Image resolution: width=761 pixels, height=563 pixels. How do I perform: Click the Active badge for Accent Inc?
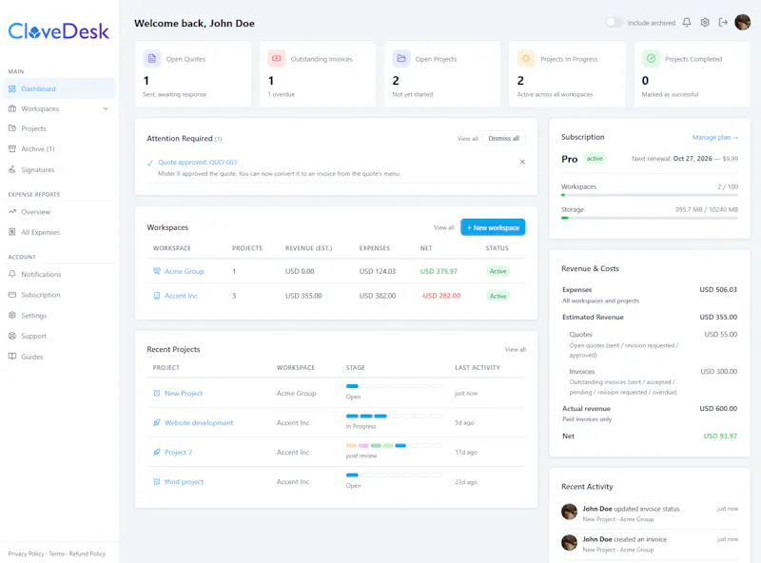(x=498, y=296)
